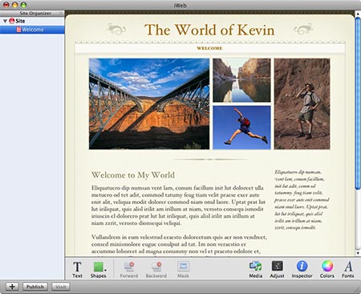
Task: Click the red Site icon in organizer
Action: [12, 21]
